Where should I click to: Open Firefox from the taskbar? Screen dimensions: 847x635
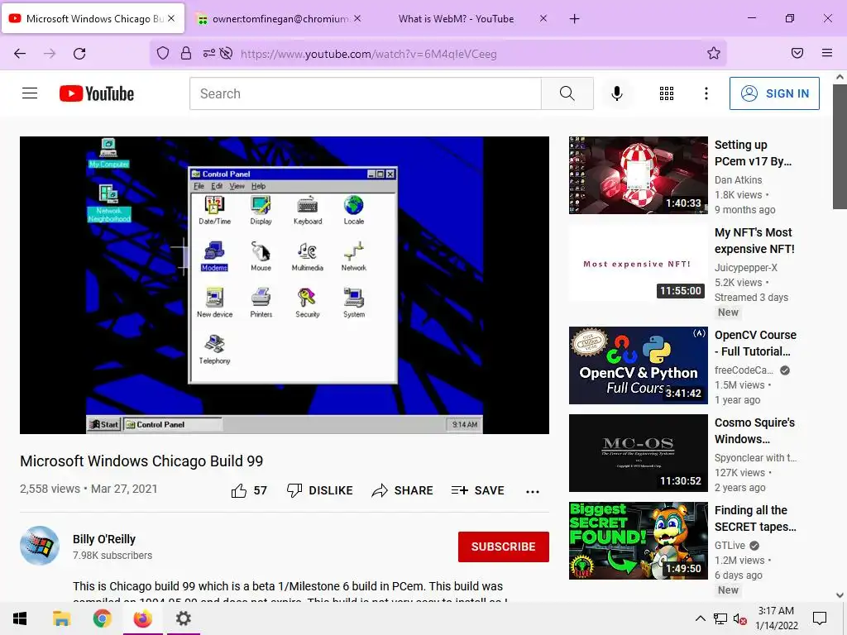[142, 618]
